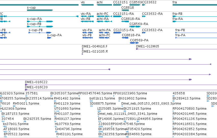Select EST GH04796.3prime
Screen dimensions: 217x138
click(x=56, y=132)
